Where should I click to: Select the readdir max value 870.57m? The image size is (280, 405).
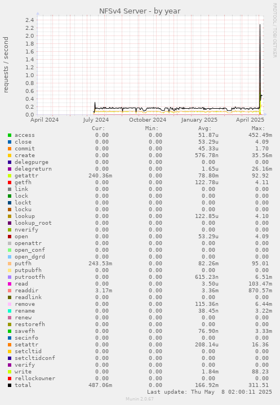[x=260, y=291]
